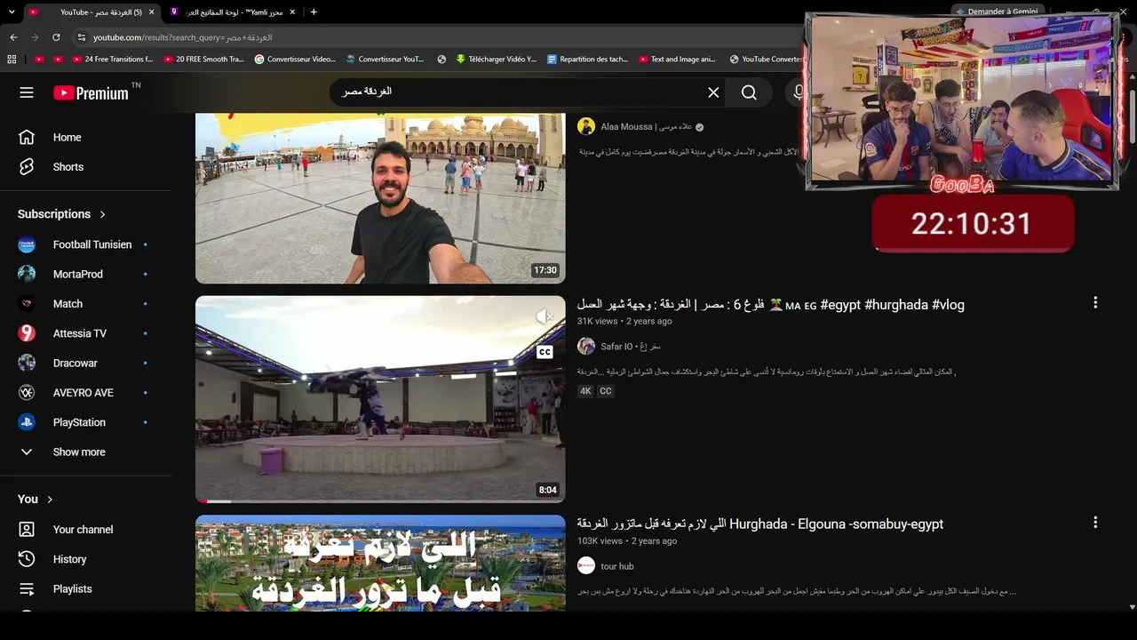The height and width of the screenshot is (640, 1137).
Task: Open the Alaa Moussa selfie video thumbnail
Action: (x=380, y=198)
